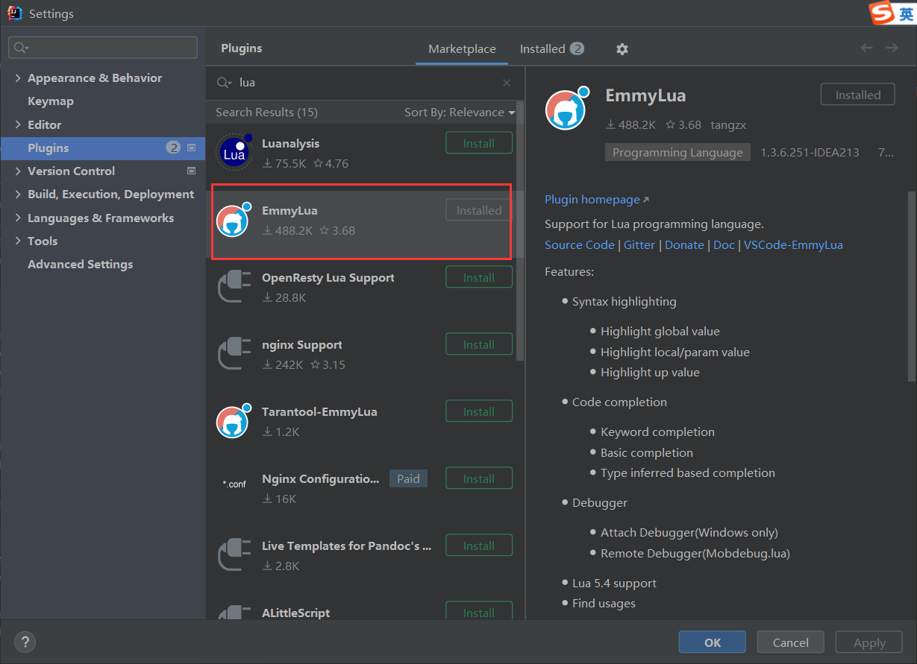This screenshot has height=664, width=917.
Task: Open help with the question mark button
Action: click(25, 642)
